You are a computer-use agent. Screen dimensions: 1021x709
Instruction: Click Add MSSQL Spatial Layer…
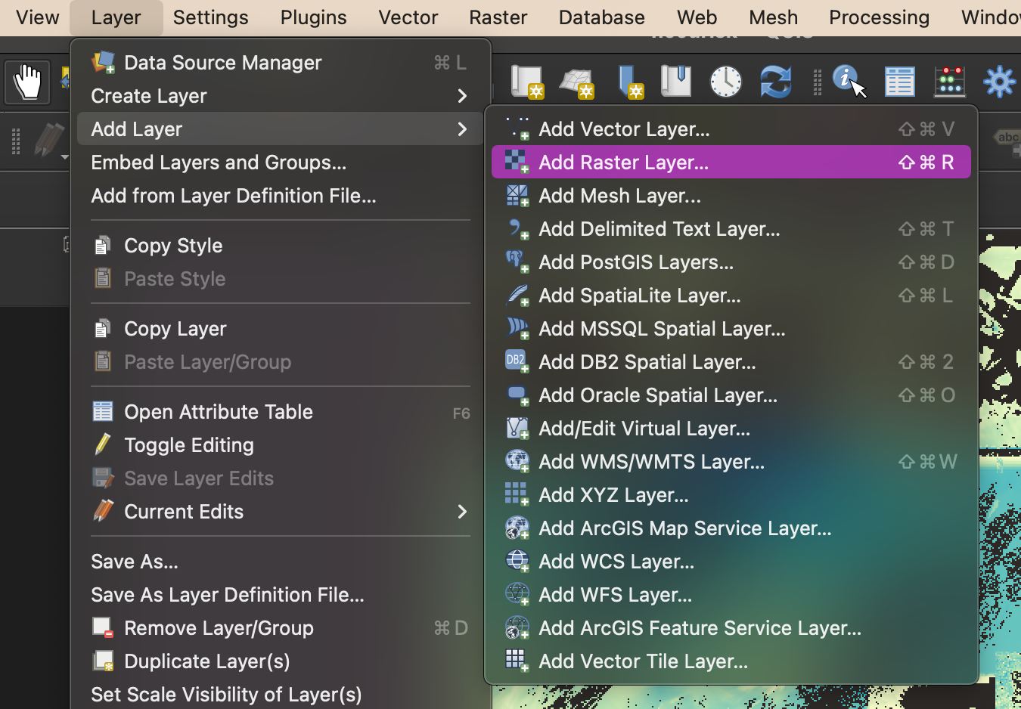point(731,329)
